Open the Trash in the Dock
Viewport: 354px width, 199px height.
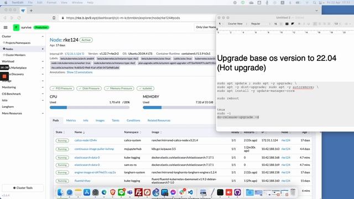293,192
